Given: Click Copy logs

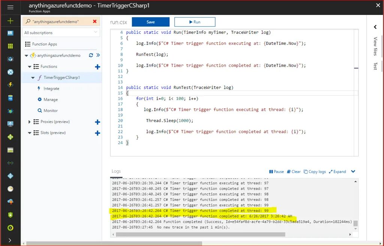Looking at the screenshot, I should 315,171.
